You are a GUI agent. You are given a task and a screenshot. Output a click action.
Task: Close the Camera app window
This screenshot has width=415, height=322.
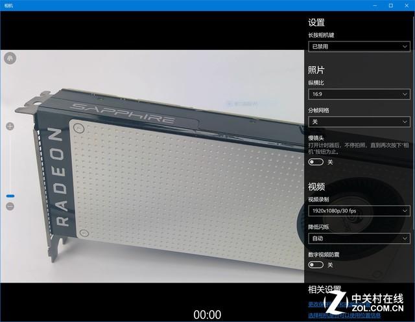coord(407,5)
